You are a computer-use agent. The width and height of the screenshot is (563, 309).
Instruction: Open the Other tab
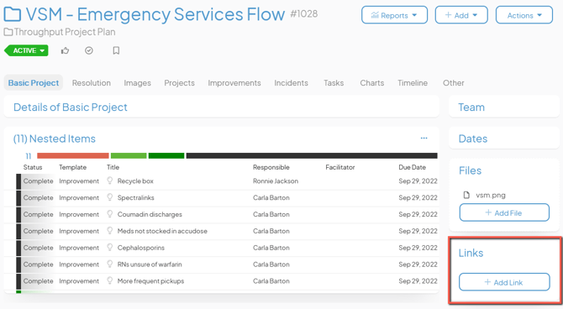pyautogui.click(x=453, y=83)
